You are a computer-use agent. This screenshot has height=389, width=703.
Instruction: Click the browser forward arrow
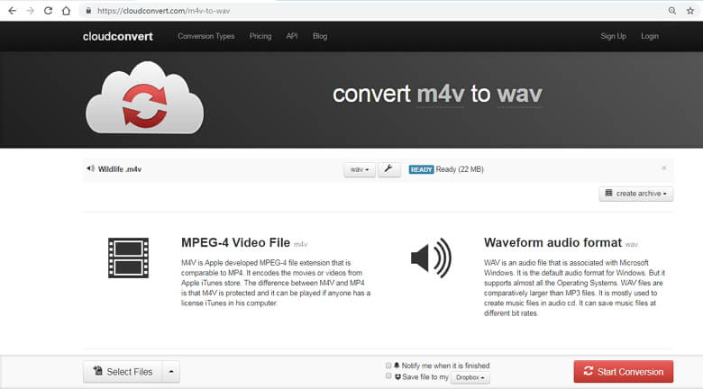[30, 11]
